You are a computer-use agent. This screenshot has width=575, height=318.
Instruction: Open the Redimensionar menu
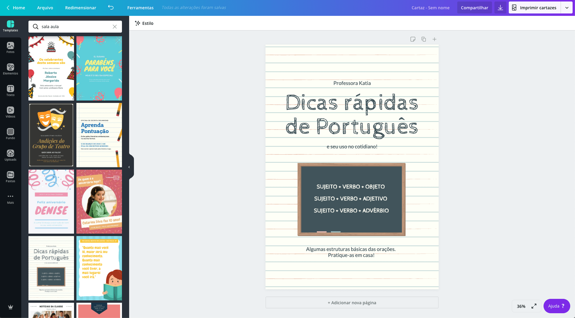(x=81, y=8)
